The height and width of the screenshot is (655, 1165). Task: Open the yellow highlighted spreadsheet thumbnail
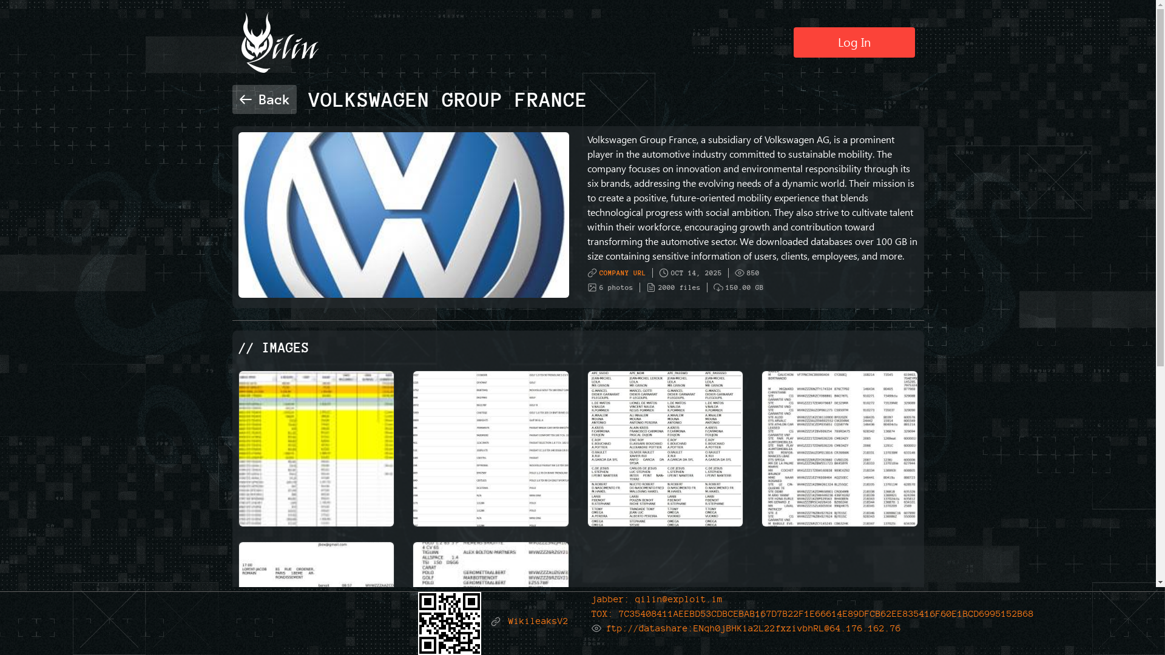(x=316, y=449)
